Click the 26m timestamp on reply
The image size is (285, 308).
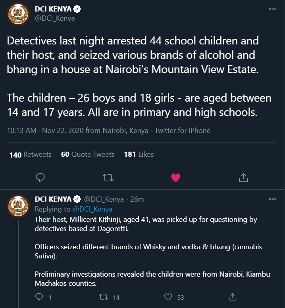pyautogui.click(x=137, y=199)
